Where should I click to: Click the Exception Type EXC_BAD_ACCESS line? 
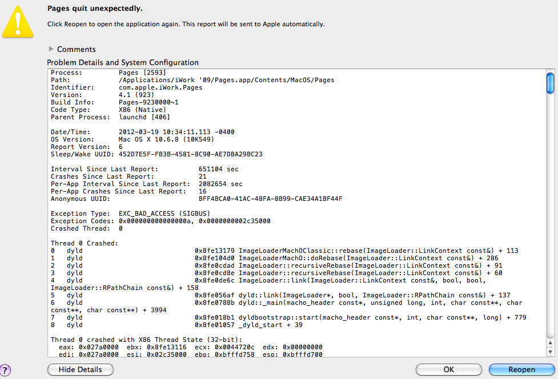click(x=130, y=213)
